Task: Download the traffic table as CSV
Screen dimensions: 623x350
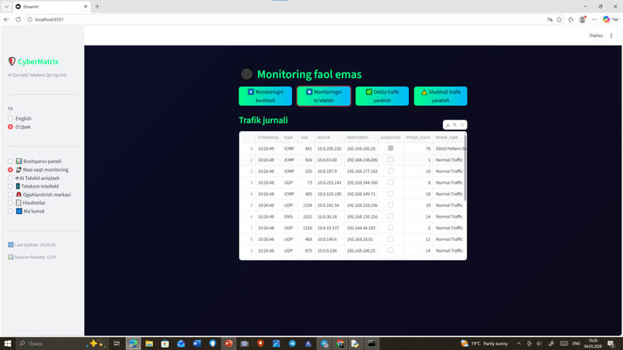Action: [448, 124]
